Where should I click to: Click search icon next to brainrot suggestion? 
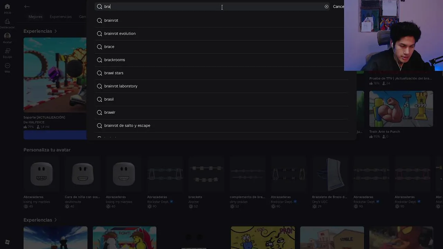[x=99, y=20]
